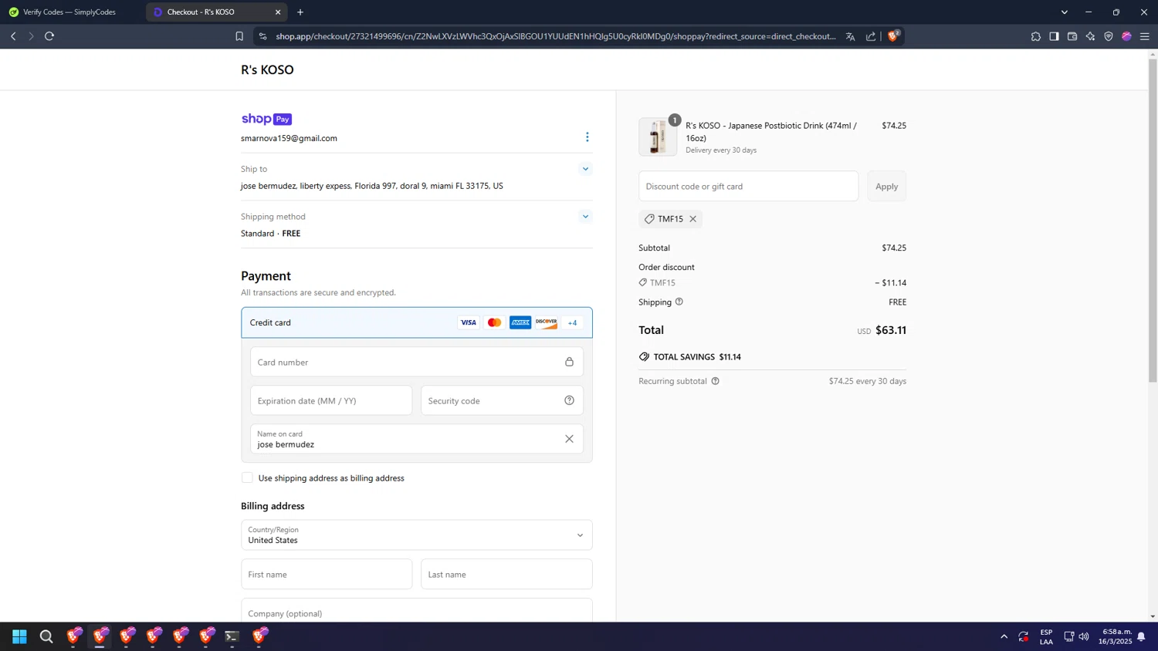1158x651 pixels.
Task: Focus the Company (optional) field
Action: [x=417, y=611]
